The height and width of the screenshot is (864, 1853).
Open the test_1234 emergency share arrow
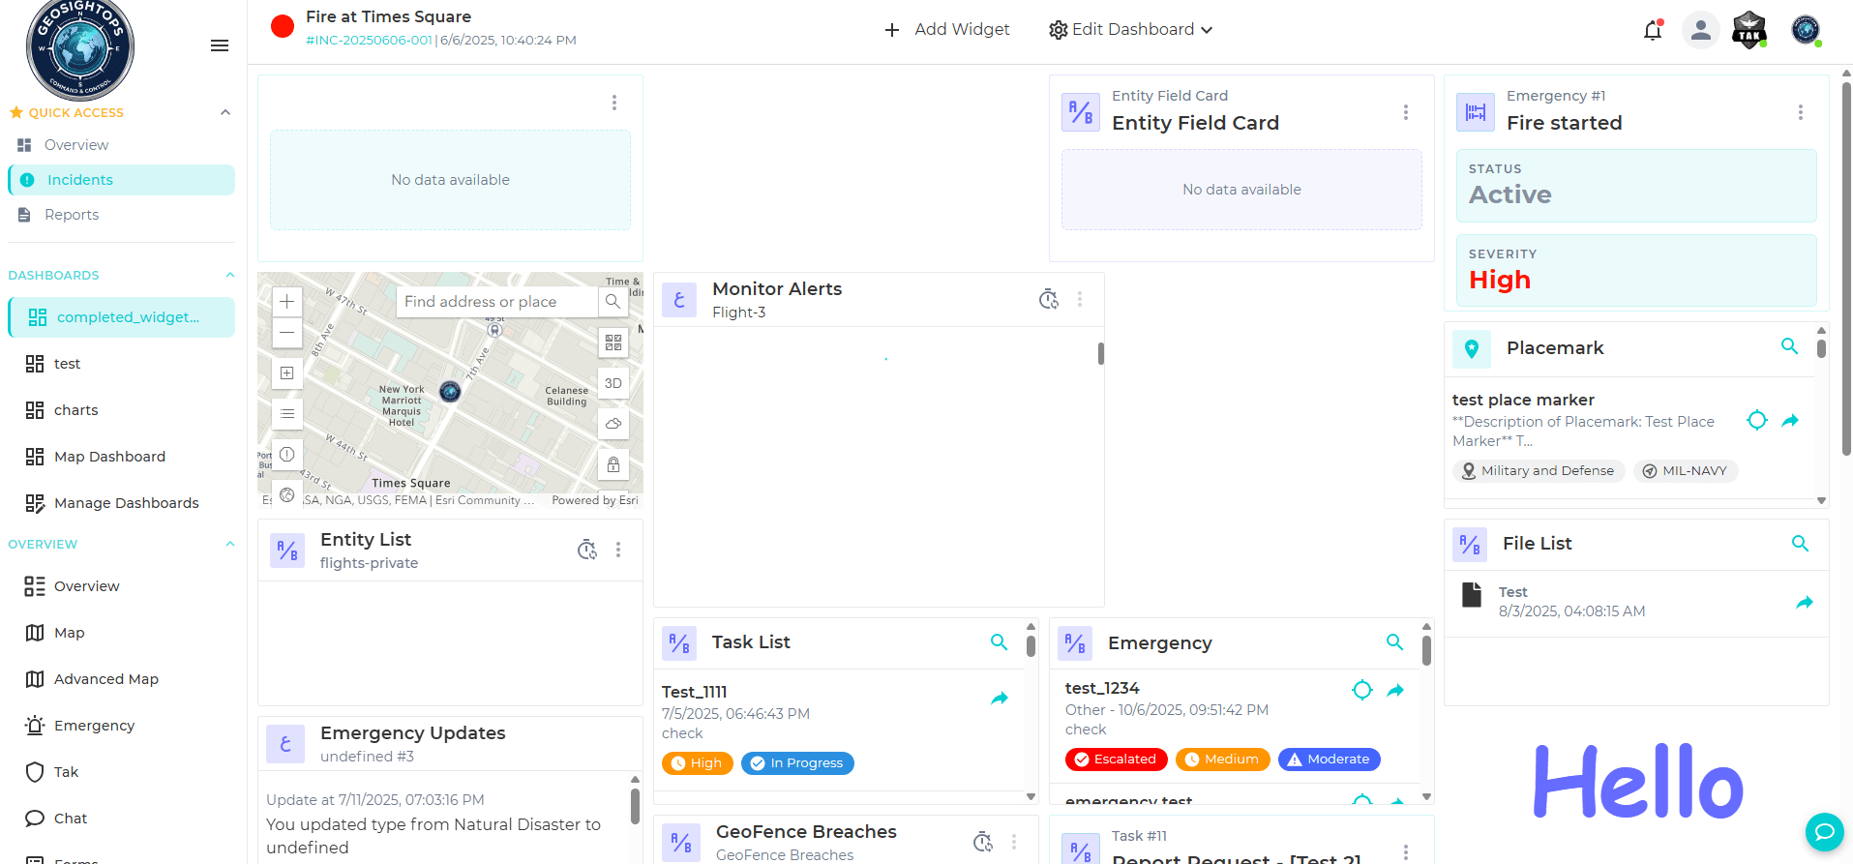coord(1395,690)
